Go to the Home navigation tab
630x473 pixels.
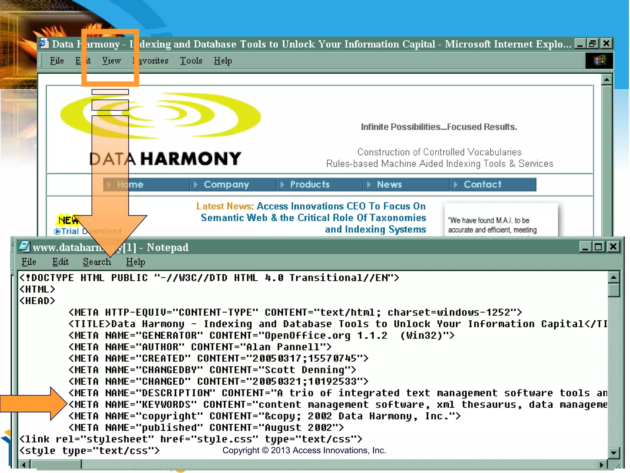pyautogui.click(x=146, y=184)
